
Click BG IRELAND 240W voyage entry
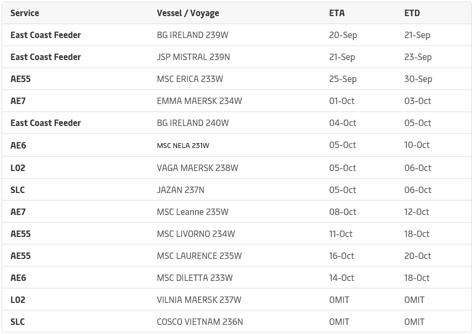[193, 123]
